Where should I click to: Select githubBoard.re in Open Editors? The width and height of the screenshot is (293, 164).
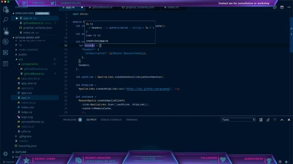tap(35, 23)
